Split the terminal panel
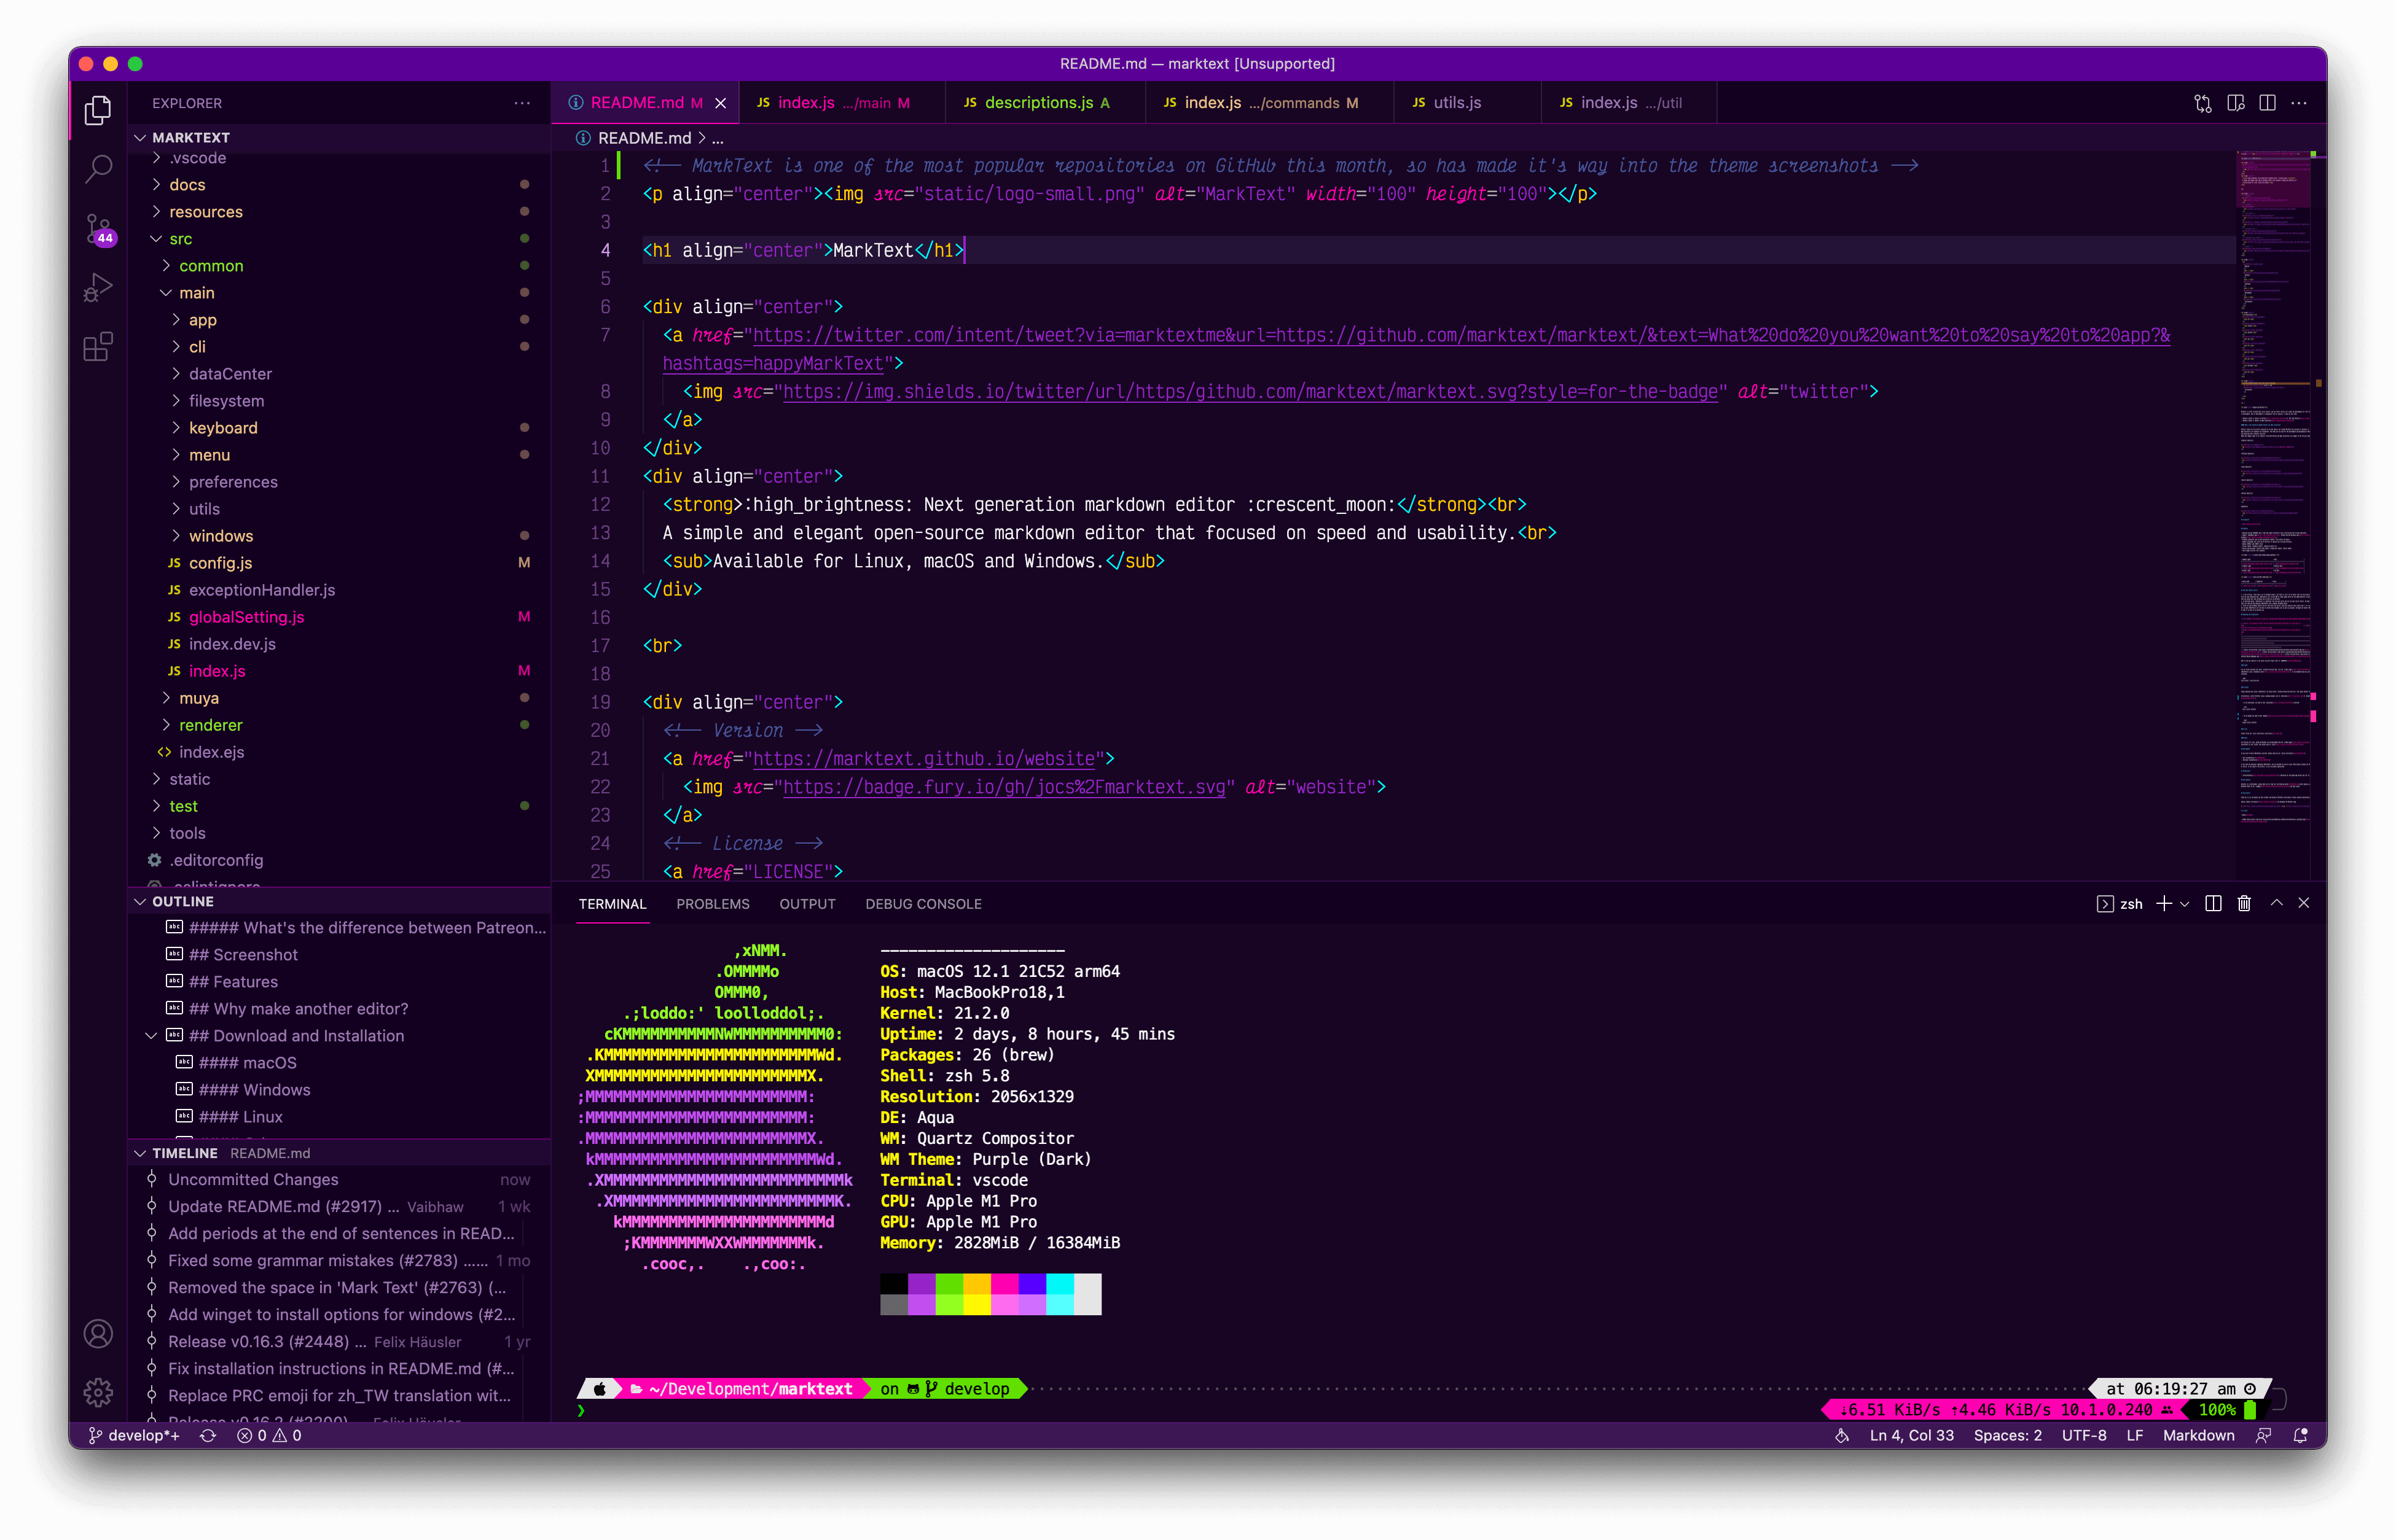The height and width of the screenshot is (1540, 2396). [2213, 904]
